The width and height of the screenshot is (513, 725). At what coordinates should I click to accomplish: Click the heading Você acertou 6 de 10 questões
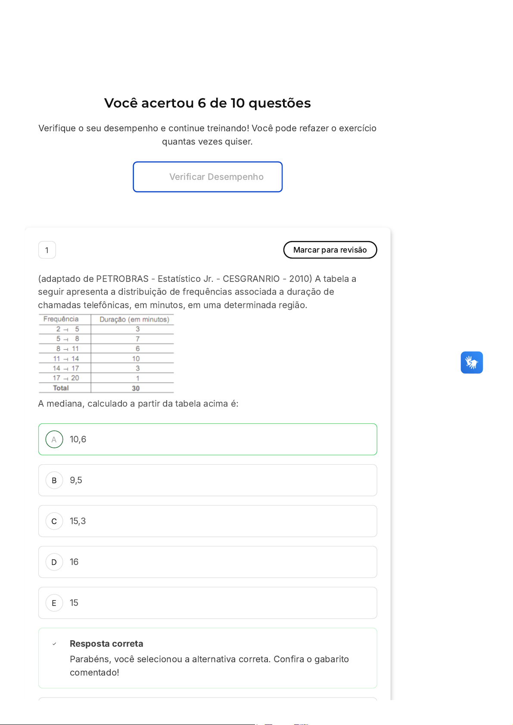207,103
